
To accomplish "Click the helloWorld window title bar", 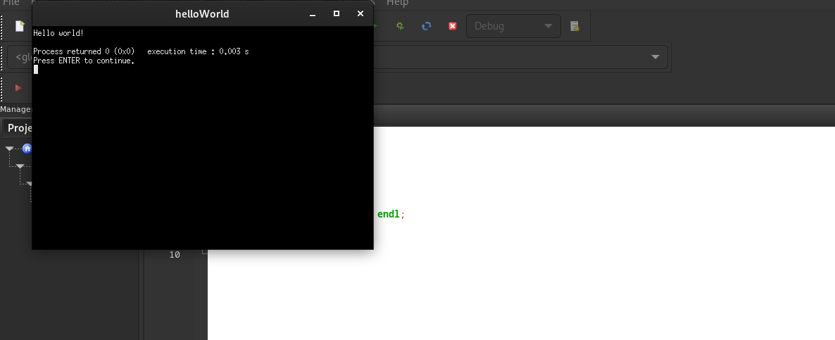I will pos(202,14).
